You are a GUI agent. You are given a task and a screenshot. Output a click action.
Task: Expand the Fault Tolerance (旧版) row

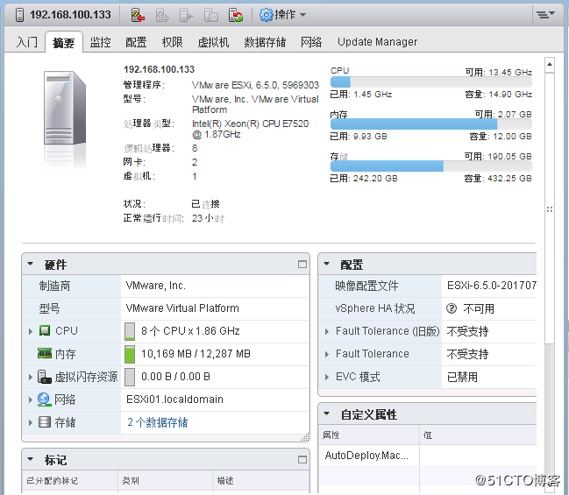[x=327, y=331]
